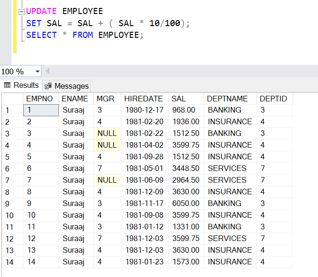Screen dimensions: 318x277
Task: Select hire date 1981-09-28
Action: pyautogui.click(x=145, y=157)
